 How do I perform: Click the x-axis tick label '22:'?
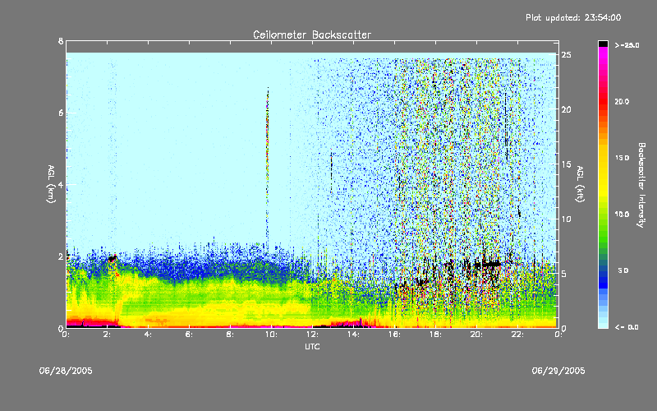tap(517, 335)
